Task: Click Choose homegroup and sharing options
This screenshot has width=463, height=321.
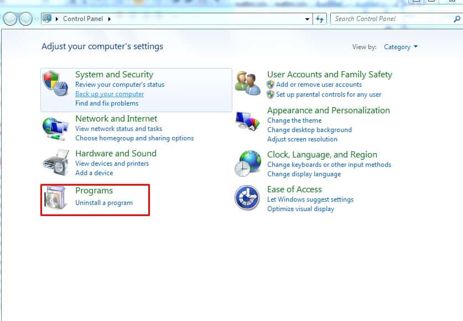Action: pyautogui.click(x=134, y=138)
